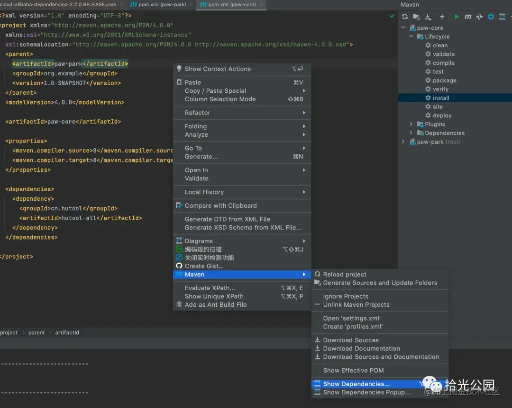Choose 编码规约扫描 menu item
This screenshot has width=512, height=408.
[242, 249]
